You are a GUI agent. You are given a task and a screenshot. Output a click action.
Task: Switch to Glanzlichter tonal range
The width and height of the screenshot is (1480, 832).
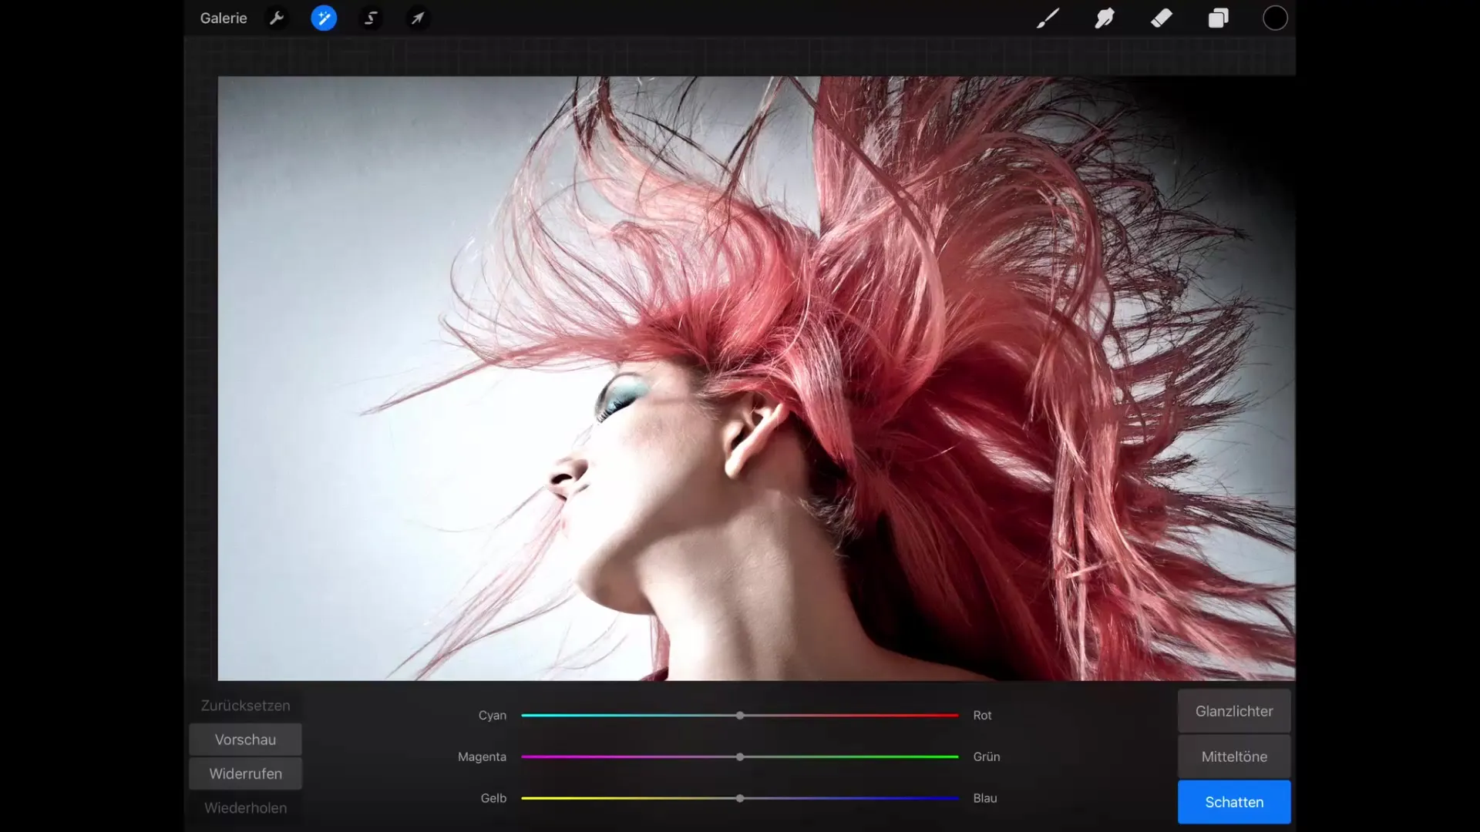click(1234, 711)
